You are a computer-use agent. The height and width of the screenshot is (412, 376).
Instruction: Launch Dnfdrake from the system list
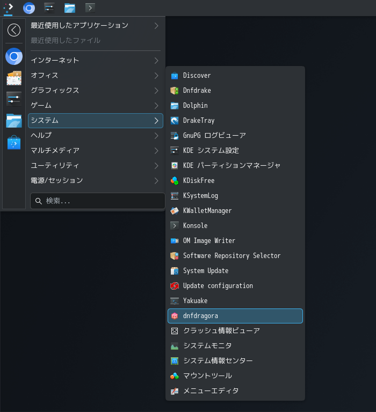(x=235, y=91)
